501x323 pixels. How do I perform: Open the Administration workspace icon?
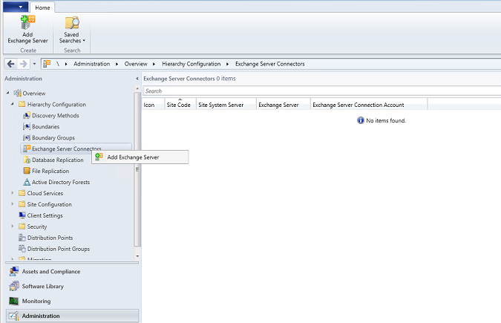coord(14,316)
